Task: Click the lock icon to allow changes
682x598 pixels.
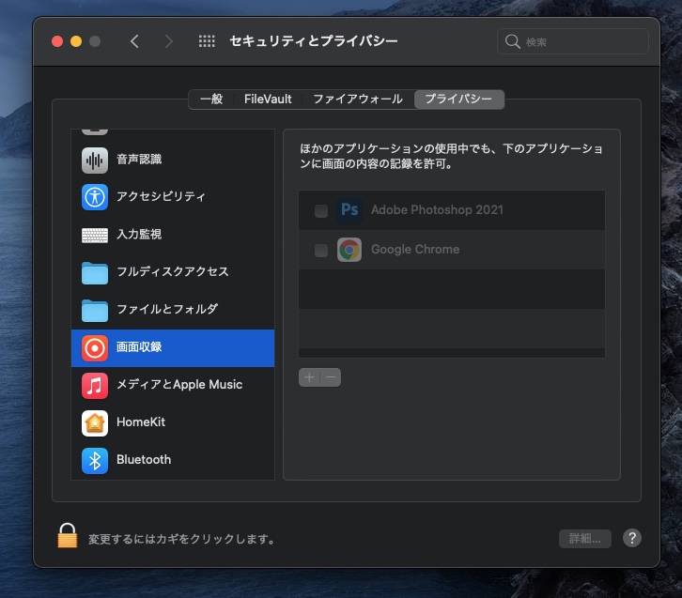Action: pyautogui.click(x=67, y=536)
